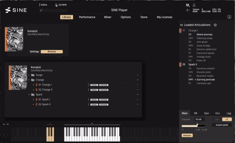Click the save preset disk icon
Image resolution: width=235 pixels, height=143 pixels.
pyautogui.click(x=187, y=5)
